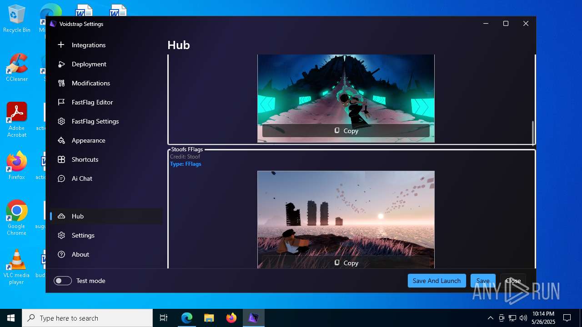The width and height of the screenshot is (582, 327).
Task: Click the FastFlag Editor flag icon
Action: 61,102
